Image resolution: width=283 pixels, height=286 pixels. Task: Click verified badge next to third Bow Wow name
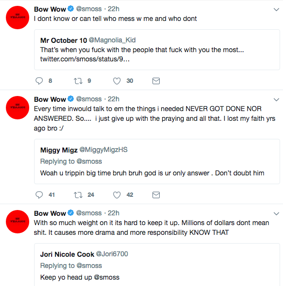[71, 213]
